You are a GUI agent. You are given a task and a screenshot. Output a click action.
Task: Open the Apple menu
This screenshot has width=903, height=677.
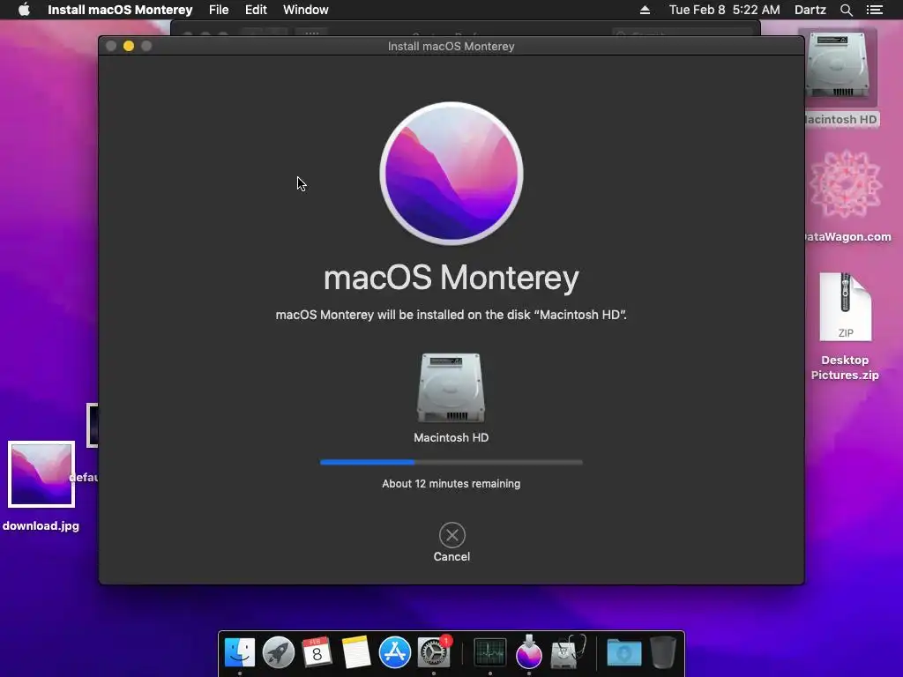(x=24, y=10)
